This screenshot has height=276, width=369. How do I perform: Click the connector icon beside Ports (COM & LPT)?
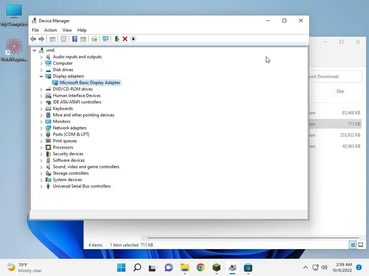48,134
